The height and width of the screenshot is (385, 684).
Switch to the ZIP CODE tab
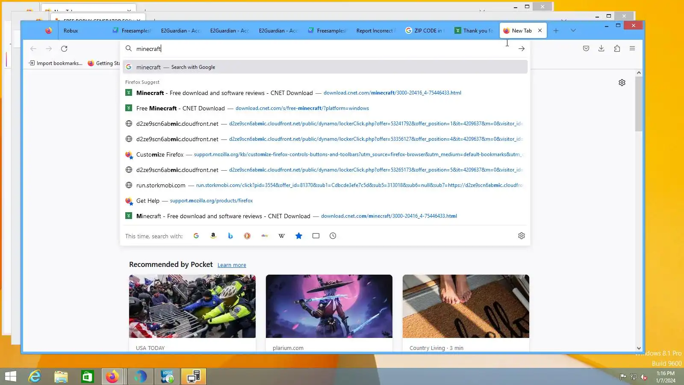click(x=425, y=31)
